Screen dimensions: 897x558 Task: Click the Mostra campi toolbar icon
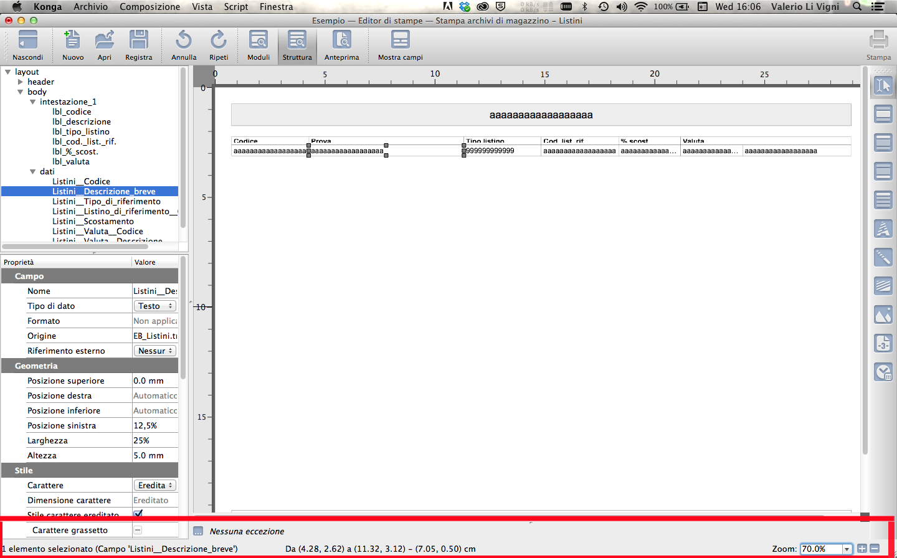coord(400,41)
